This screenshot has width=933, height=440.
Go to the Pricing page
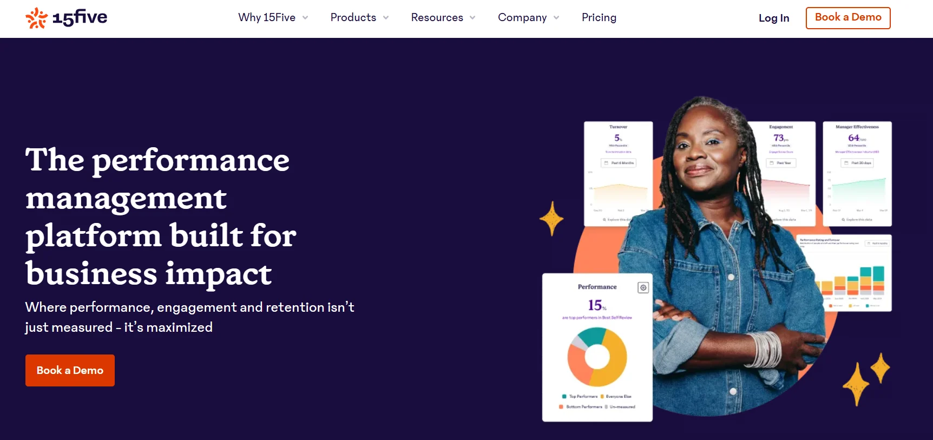[599, 17]
